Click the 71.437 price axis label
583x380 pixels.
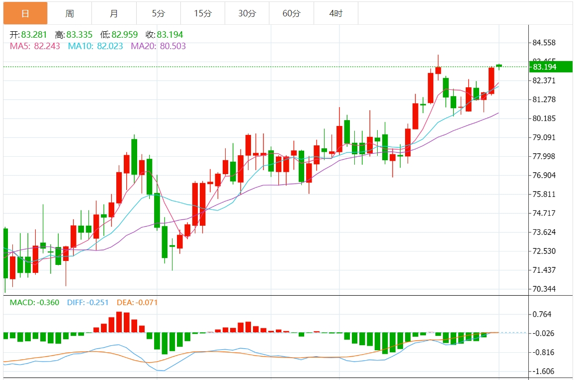[x=544, y=270]
